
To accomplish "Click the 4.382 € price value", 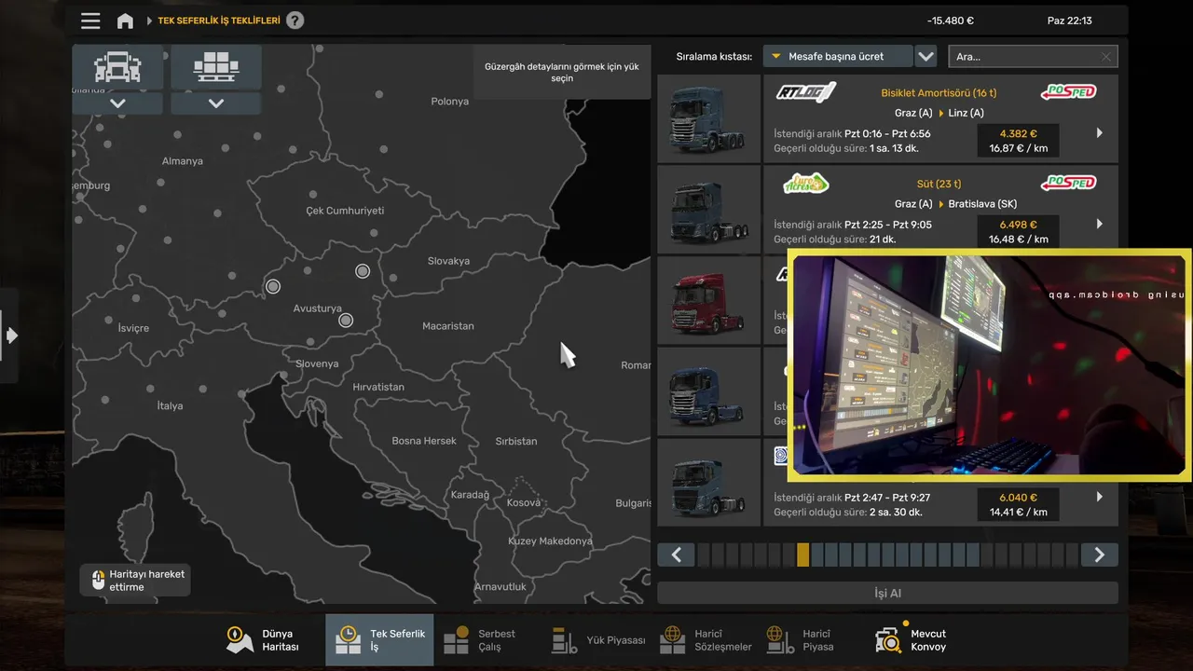I will (x=1018, y=133).
